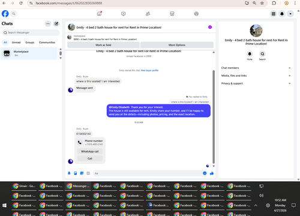Screen dimensions: 300x216
Task: Click the listing thumbnail in right panel
Action: pos(256,31)
